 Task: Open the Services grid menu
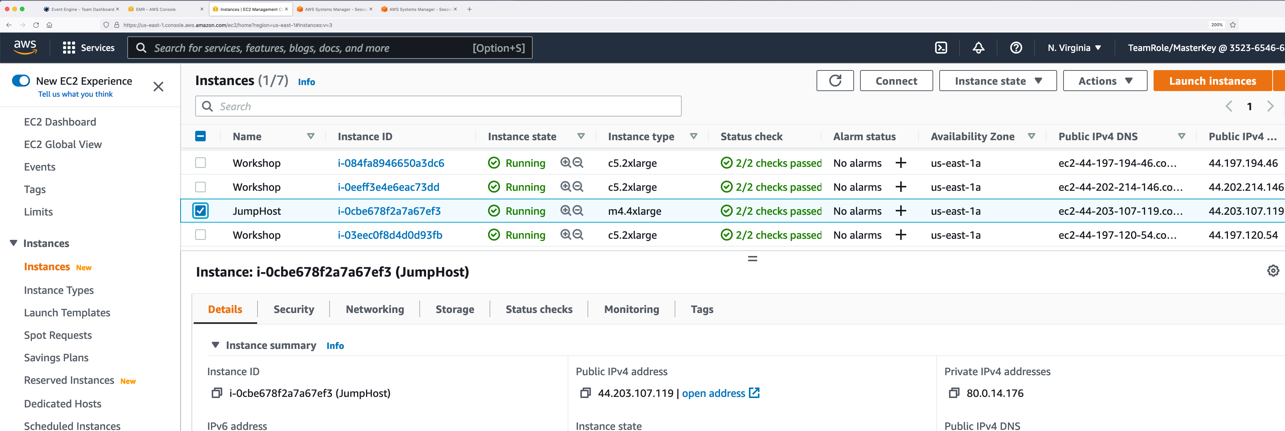coord(88,48)
